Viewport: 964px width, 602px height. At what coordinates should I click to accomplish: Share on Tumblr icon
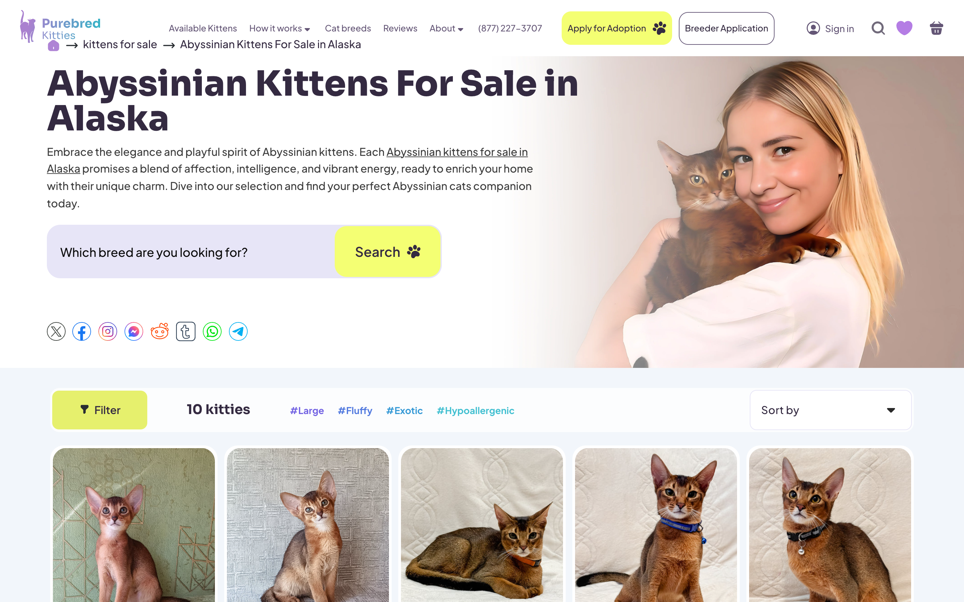(x=186, y=331)
